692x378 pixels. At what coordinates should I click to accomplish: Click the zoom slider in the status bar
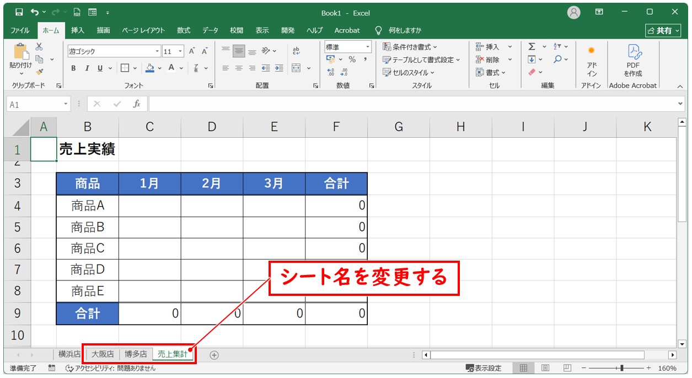[621, 368]
